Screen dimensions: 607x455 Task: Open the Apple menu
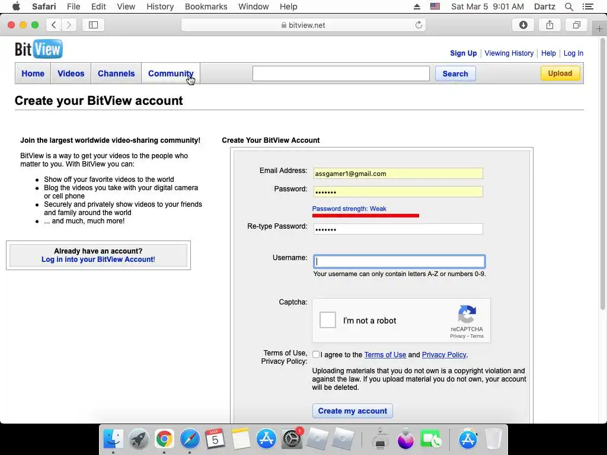16,7
